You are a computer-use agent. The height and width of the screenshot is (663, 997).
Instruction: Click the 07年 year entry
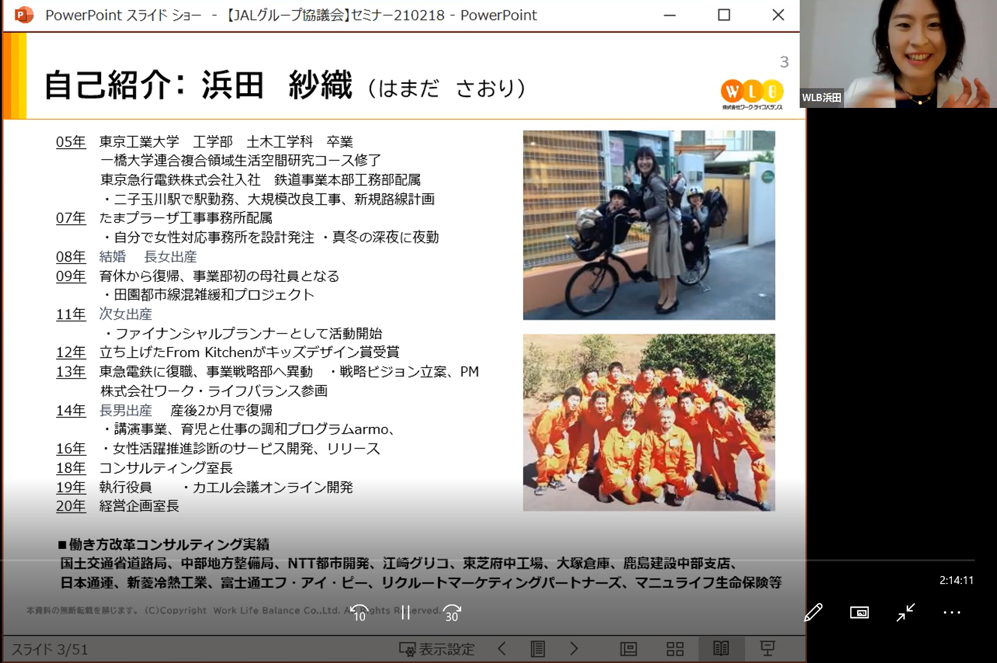(x=71, y=218)
